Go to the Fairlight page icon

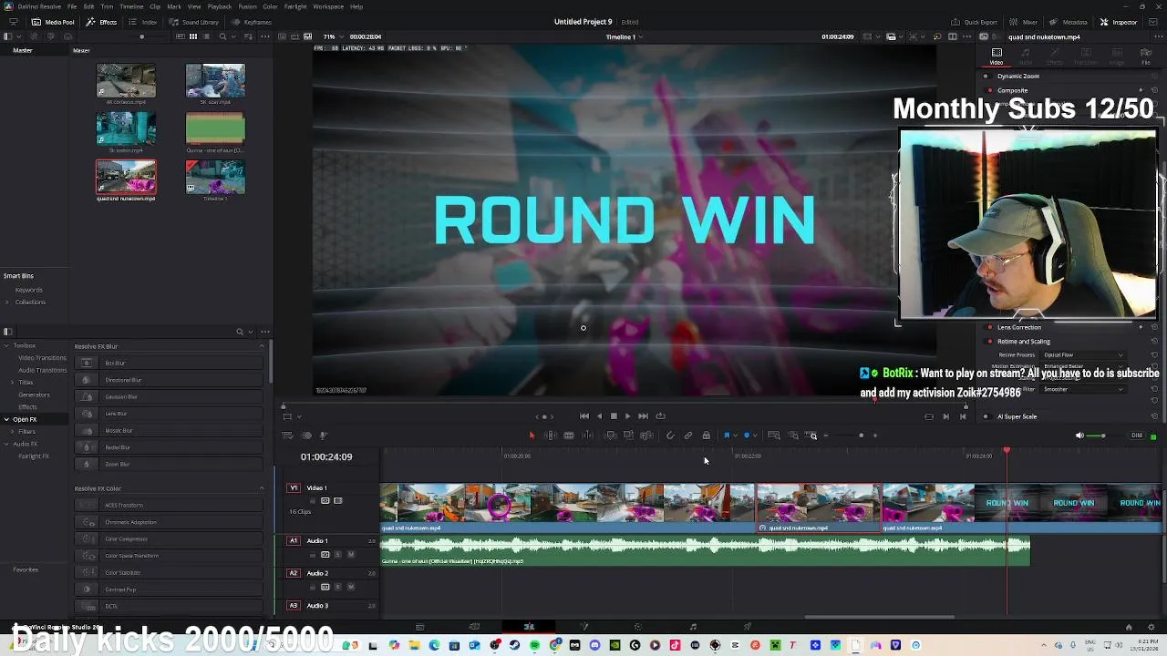pyautogui.click(x=693, y=627)
